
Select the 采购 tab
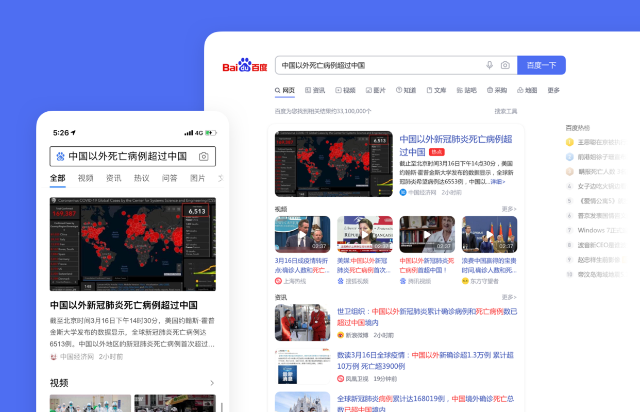click(497, 90)
